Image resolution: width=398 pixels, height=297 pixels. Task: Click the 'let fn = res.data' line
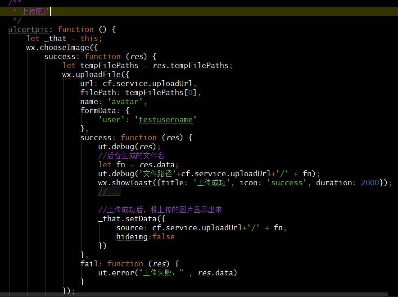click(138, 165)
